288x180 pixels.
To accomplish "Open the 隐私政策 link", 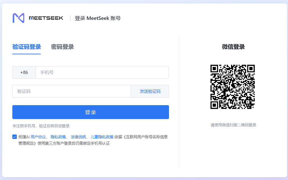I will tap(58, 137).
